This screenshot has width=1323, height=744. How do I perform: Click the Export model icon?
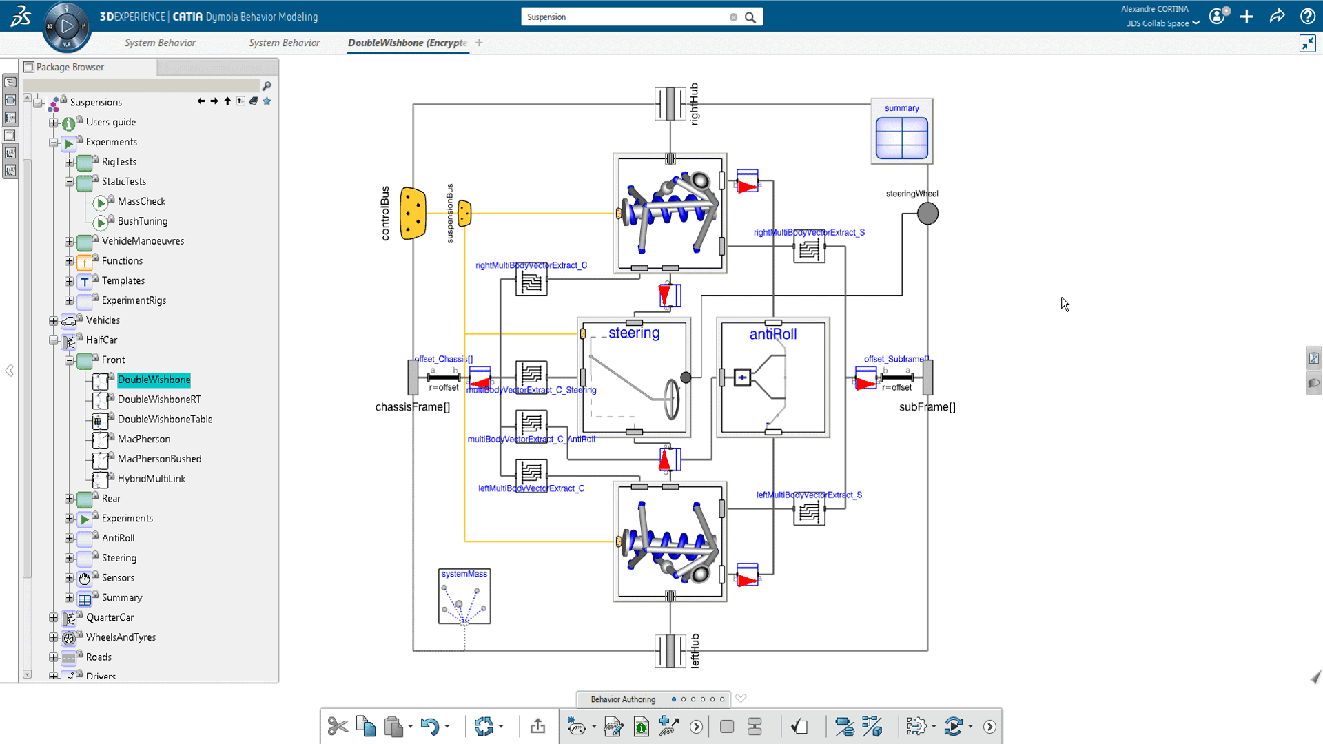[538, 726]
